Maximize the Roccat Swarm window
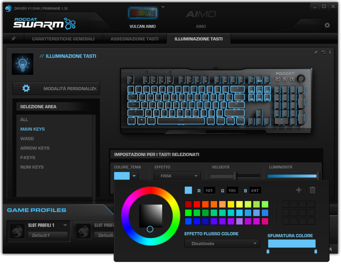The image size is (341, 266). point(324,7)
